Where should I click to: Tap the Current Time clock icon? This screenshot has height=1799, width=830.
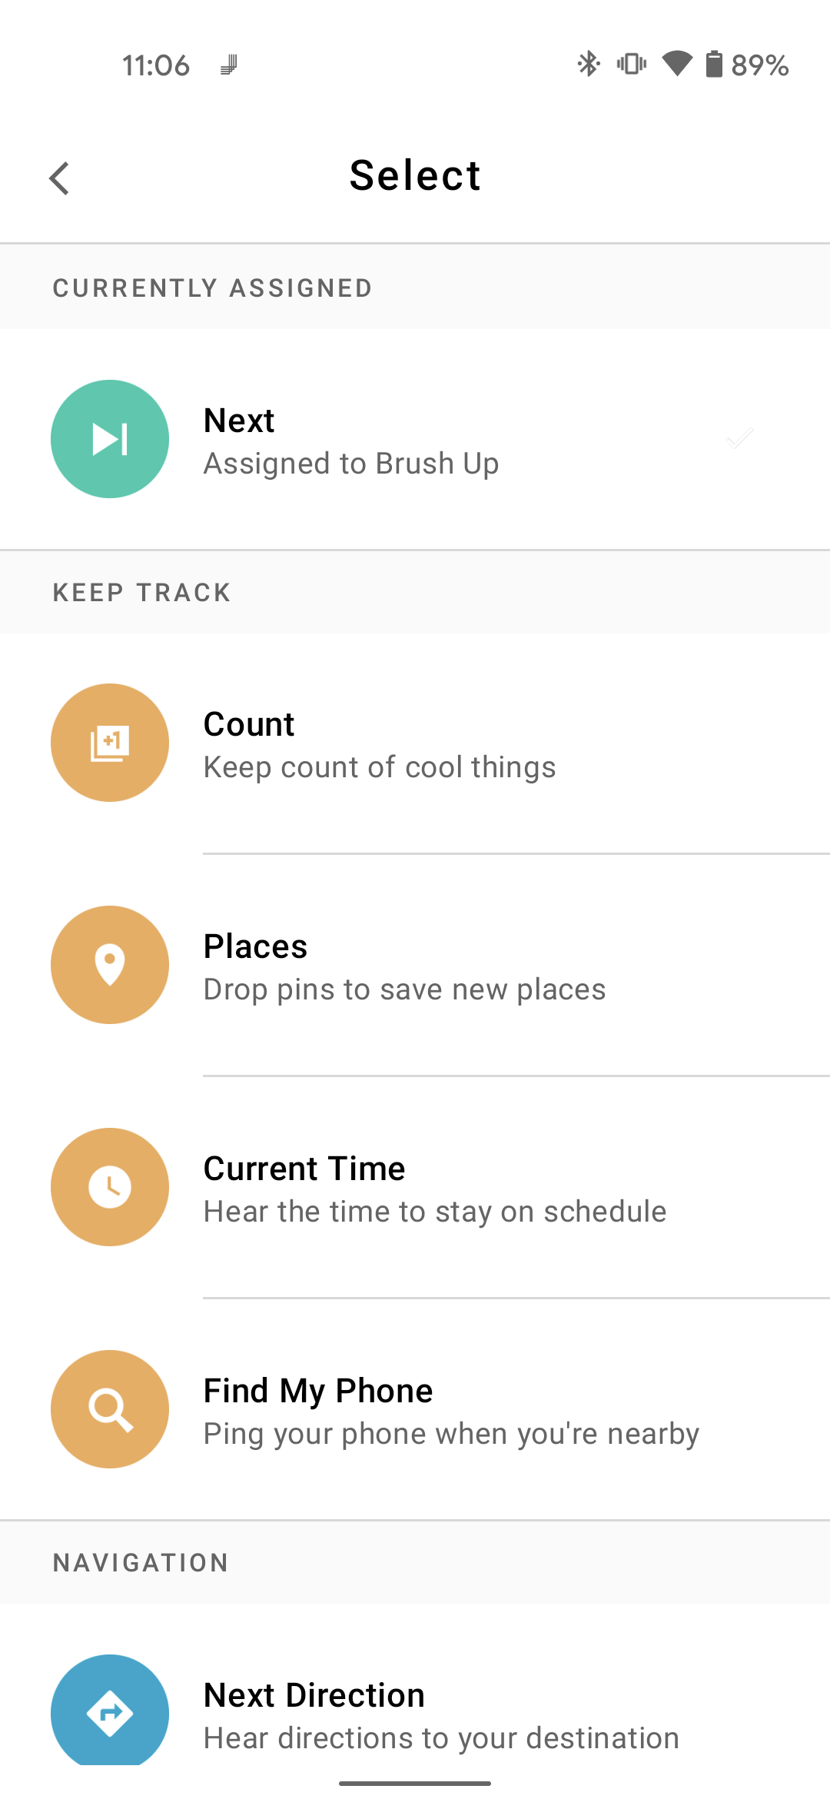[x=110, y=1187]
